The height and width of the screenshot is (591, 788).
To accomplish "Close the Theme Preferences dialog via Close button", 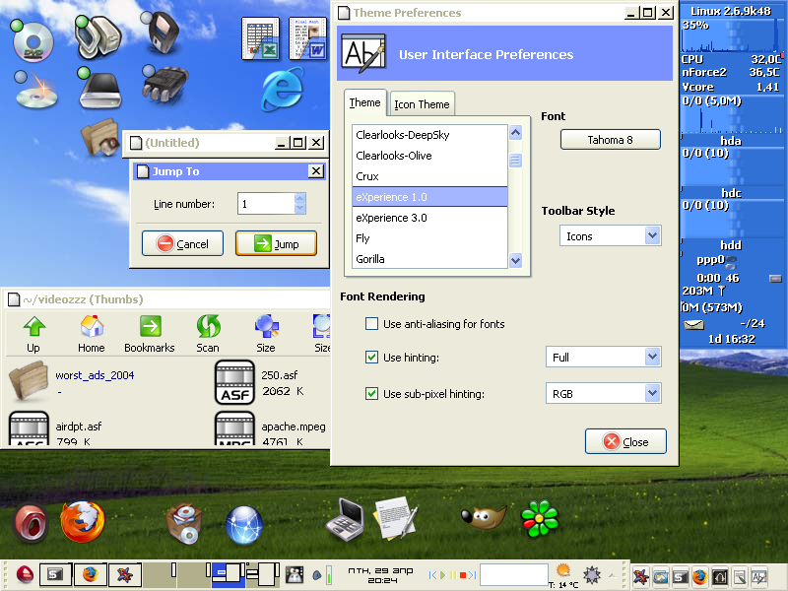I will [625, 441].
